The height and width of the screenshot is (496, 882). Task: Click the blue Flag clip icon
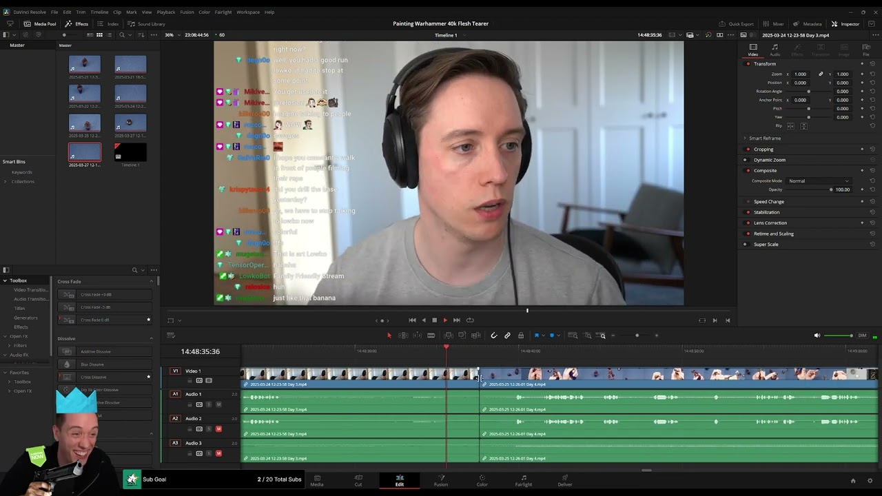pyautogui.click(x=536, y=335)
